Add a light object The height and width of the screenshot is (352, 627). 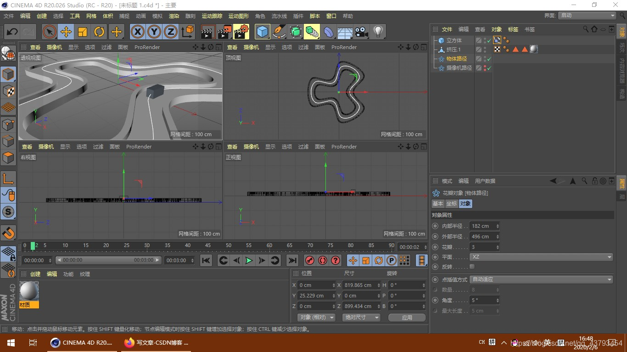click(378, 32)
